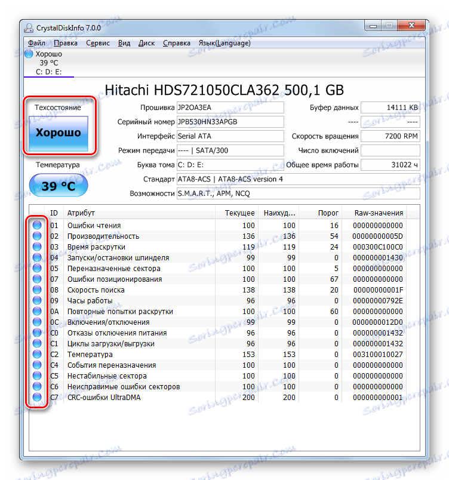Click the Наихуд... column header
The width and height of the screenshot is (449, 480).
tap(278, 213)
